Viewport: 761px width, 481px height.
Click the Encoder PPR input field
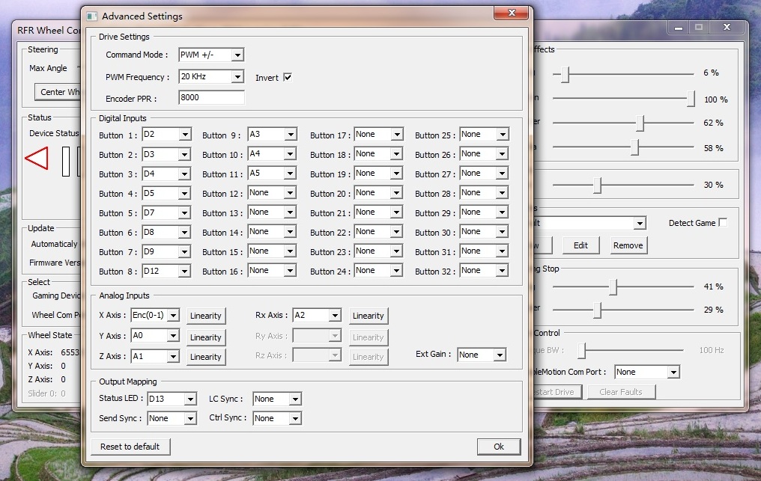coord(211,98)
